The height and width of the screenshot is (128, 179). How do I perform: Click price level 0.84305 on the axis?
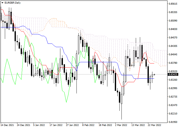(173, 46)
